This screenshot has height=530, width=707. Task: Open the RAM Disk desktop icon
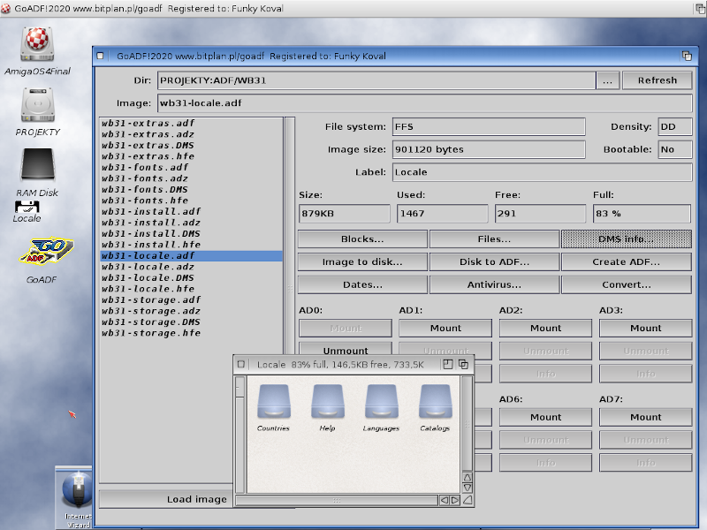coord(37,165)
